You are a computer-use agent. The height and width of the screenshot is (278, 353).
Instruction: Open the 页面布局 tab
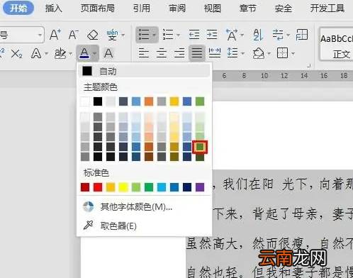coord(98,9)
